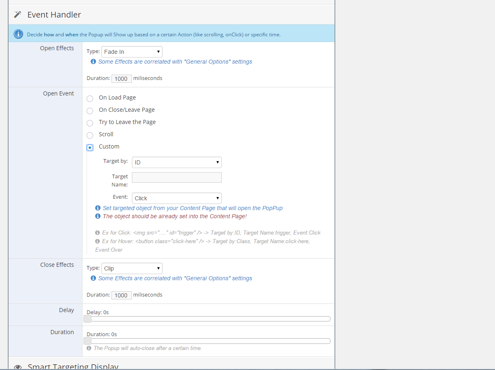The height and width of the screenshot is (370, 495).
Task: Click info icon next to 'Set targeted object' hint
Action: [x=98, y=208]
